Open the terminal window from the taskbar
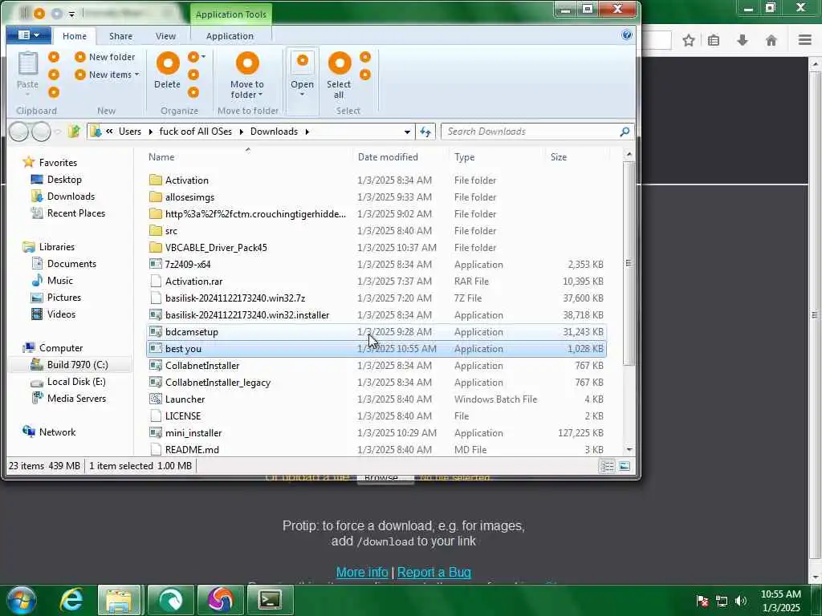This screenshot has width=822, height=616. (270, 600)
